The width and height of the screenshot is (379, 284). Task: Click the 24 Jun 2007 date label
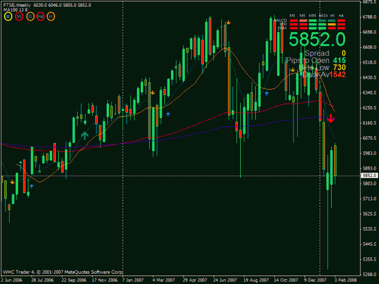(225, 280)
